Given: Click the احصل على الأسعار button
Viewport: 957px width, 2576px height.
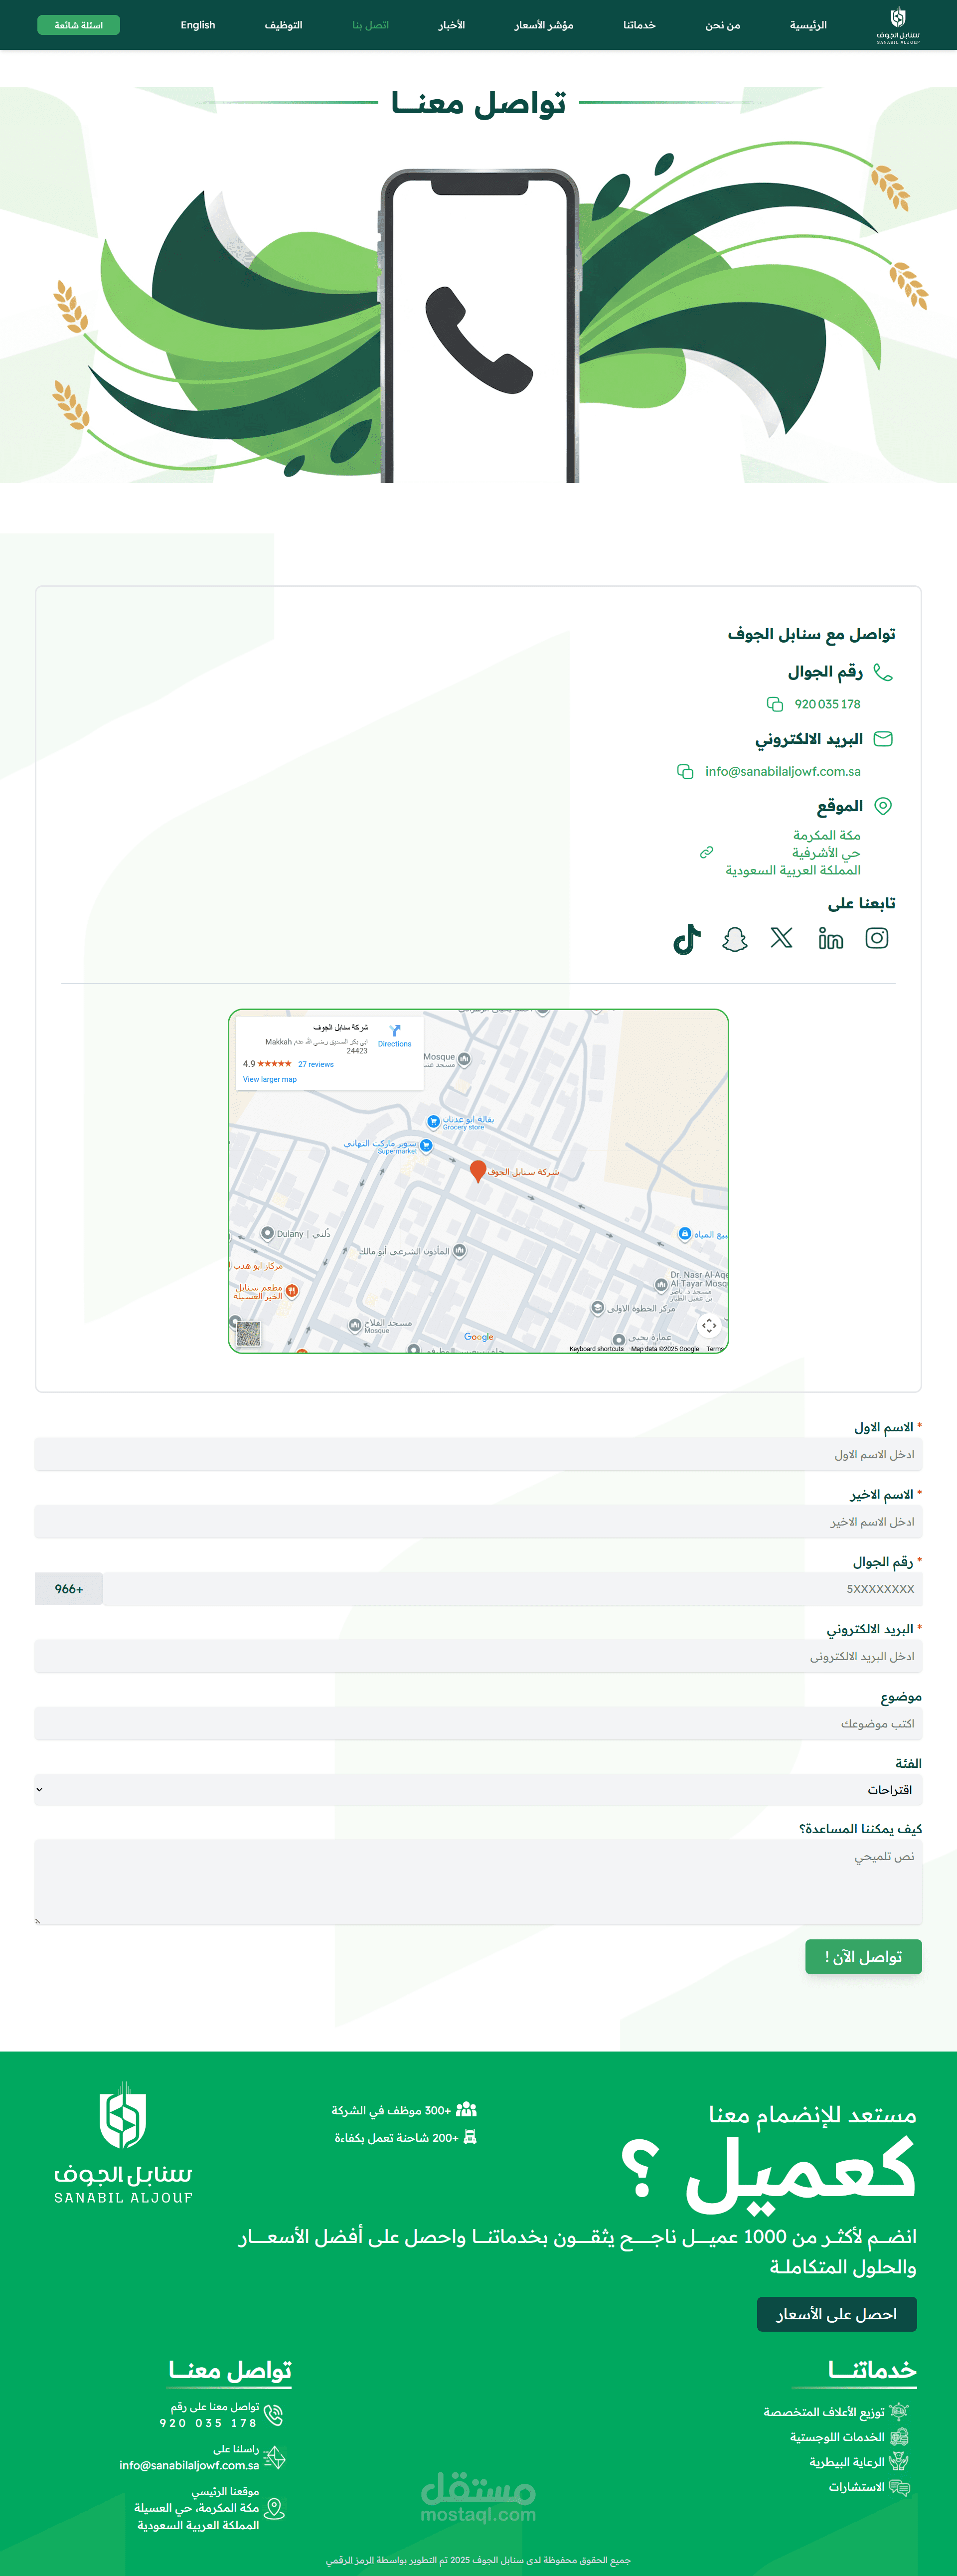Looking at the screenshot, I should (836, 2314).
